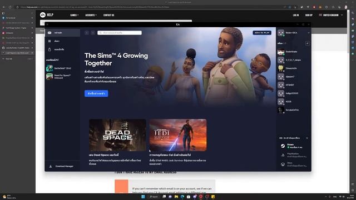Open Need for Speed Unbound sidebar entry

click(x=62, y=77)
